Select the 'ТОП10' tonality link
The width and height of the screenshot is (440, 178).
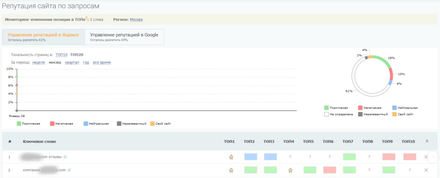pyautogui.click(x=61, y=55)
